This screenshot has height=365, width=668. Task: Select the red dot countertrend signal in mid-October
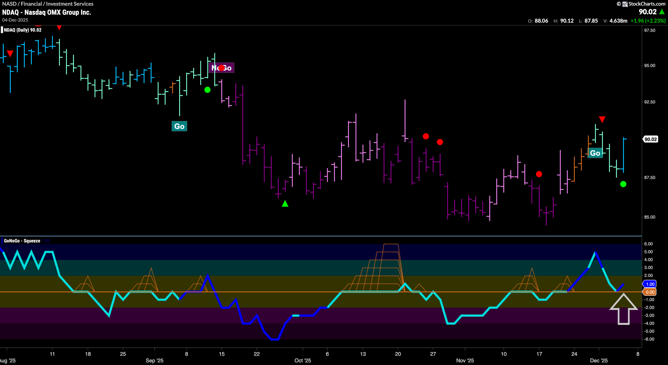coord(426,136)
